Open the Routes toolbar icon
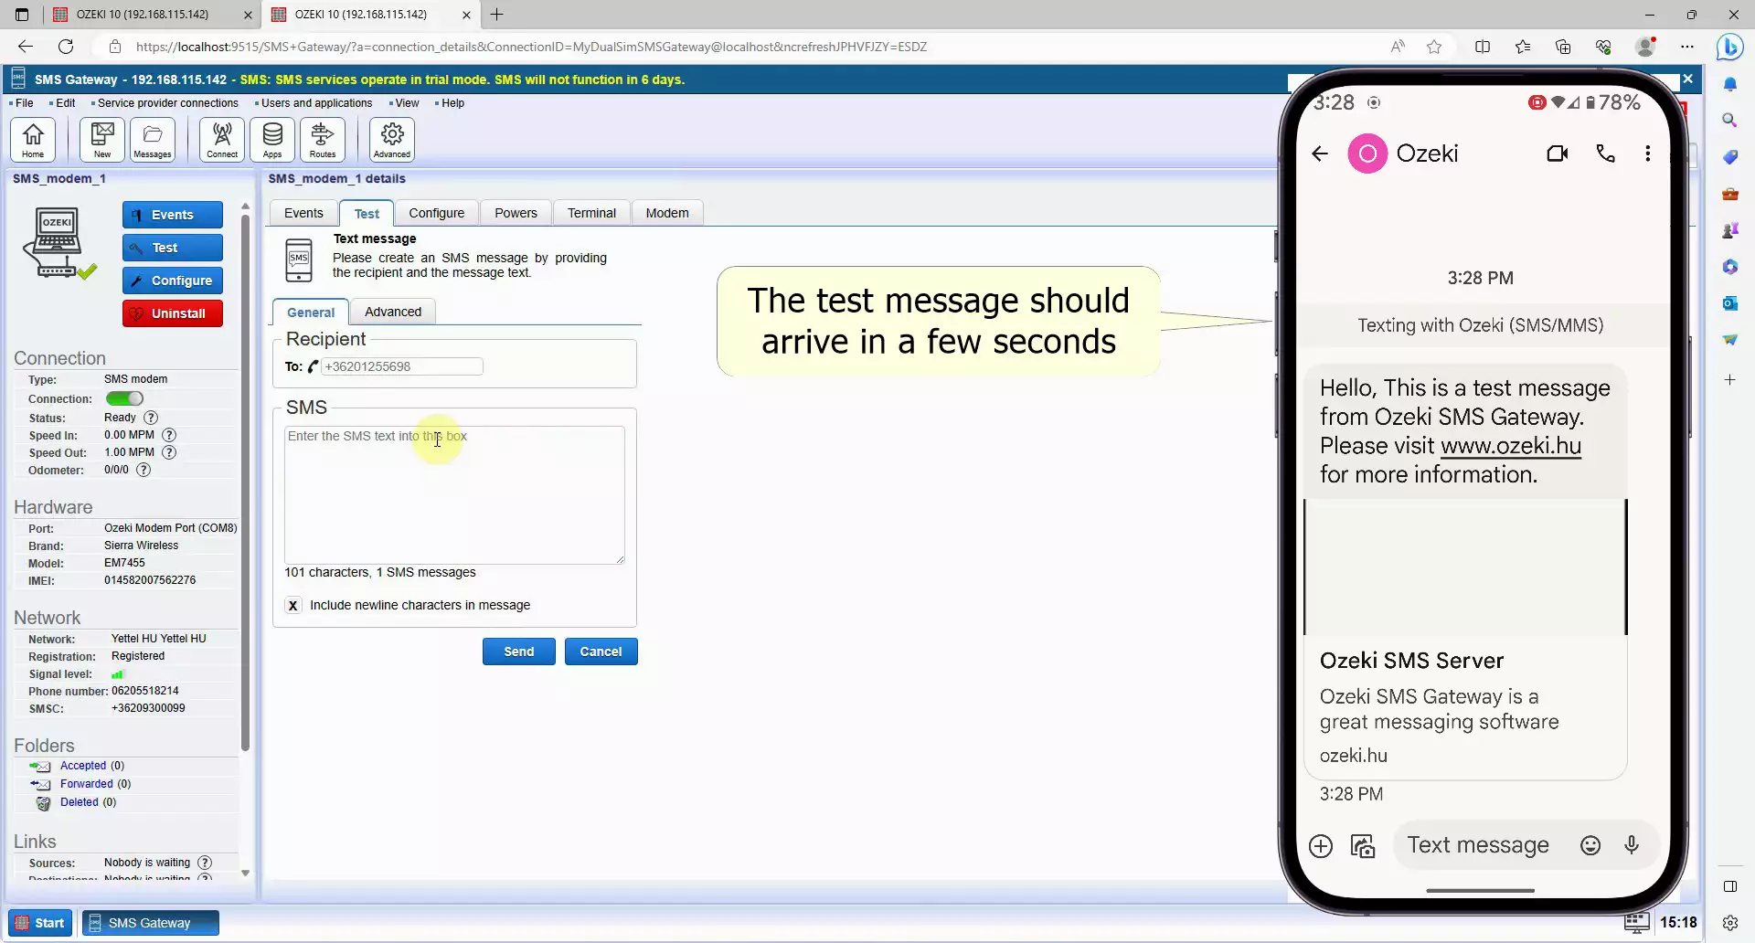1755x943 pixels. click(x=323, y=140)
